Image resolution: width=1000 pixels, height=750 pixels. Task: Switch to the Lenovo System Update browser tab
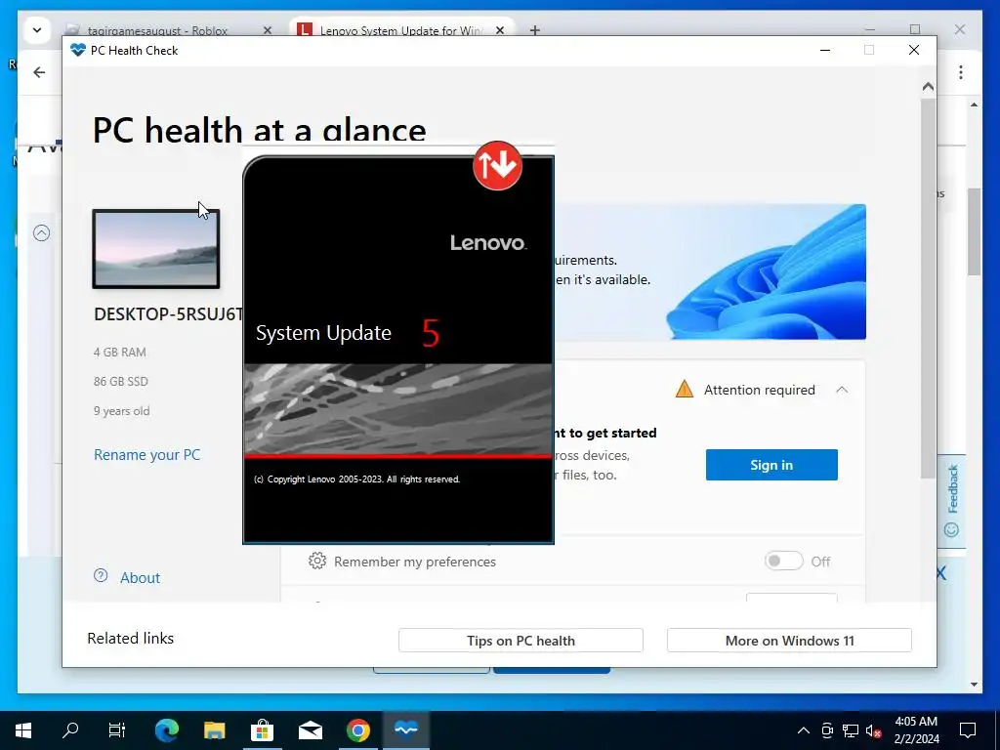[x=400, y=30]
